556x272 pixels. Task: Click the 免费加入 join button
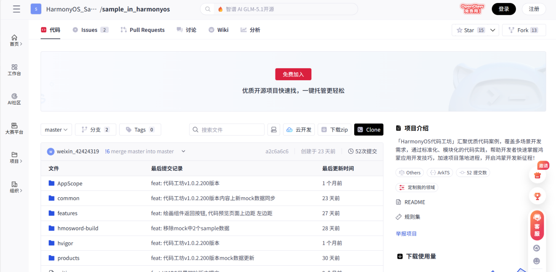293,74
